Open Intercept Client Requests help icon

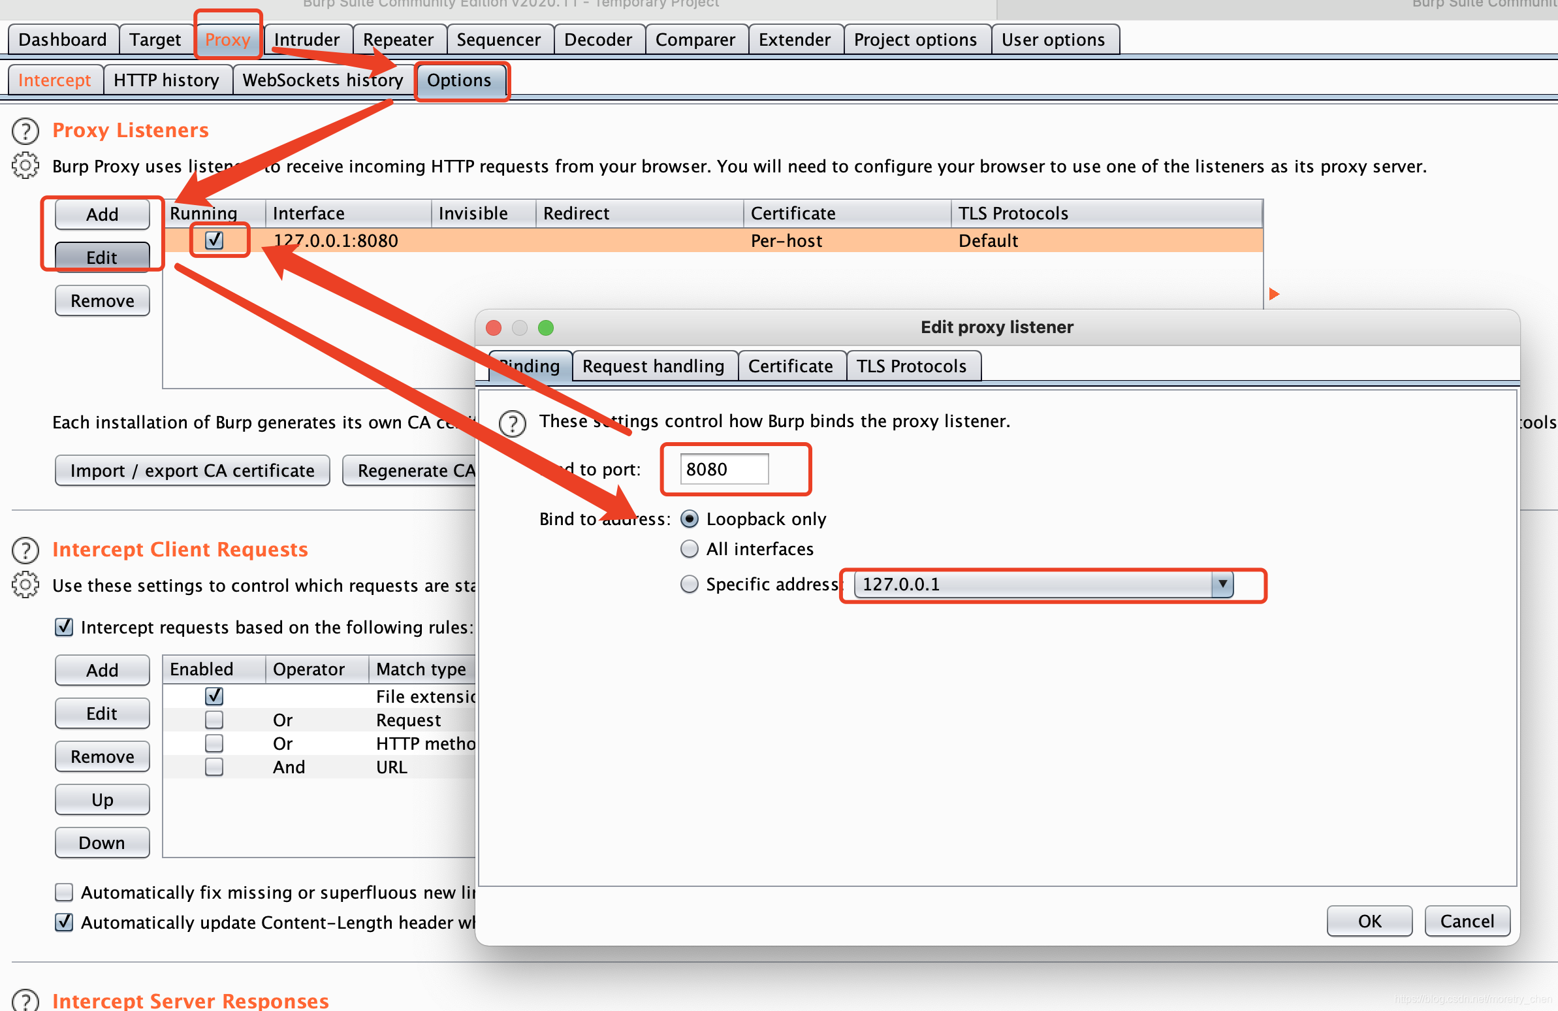[25, 550]
